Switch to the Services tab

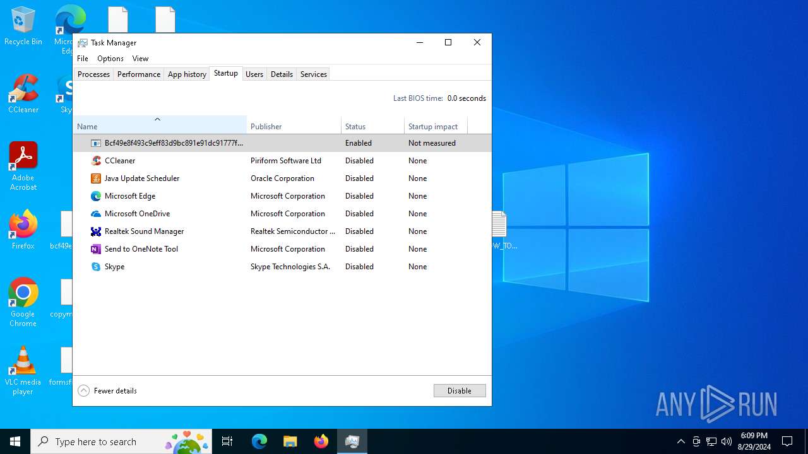(x=314, y=74)
